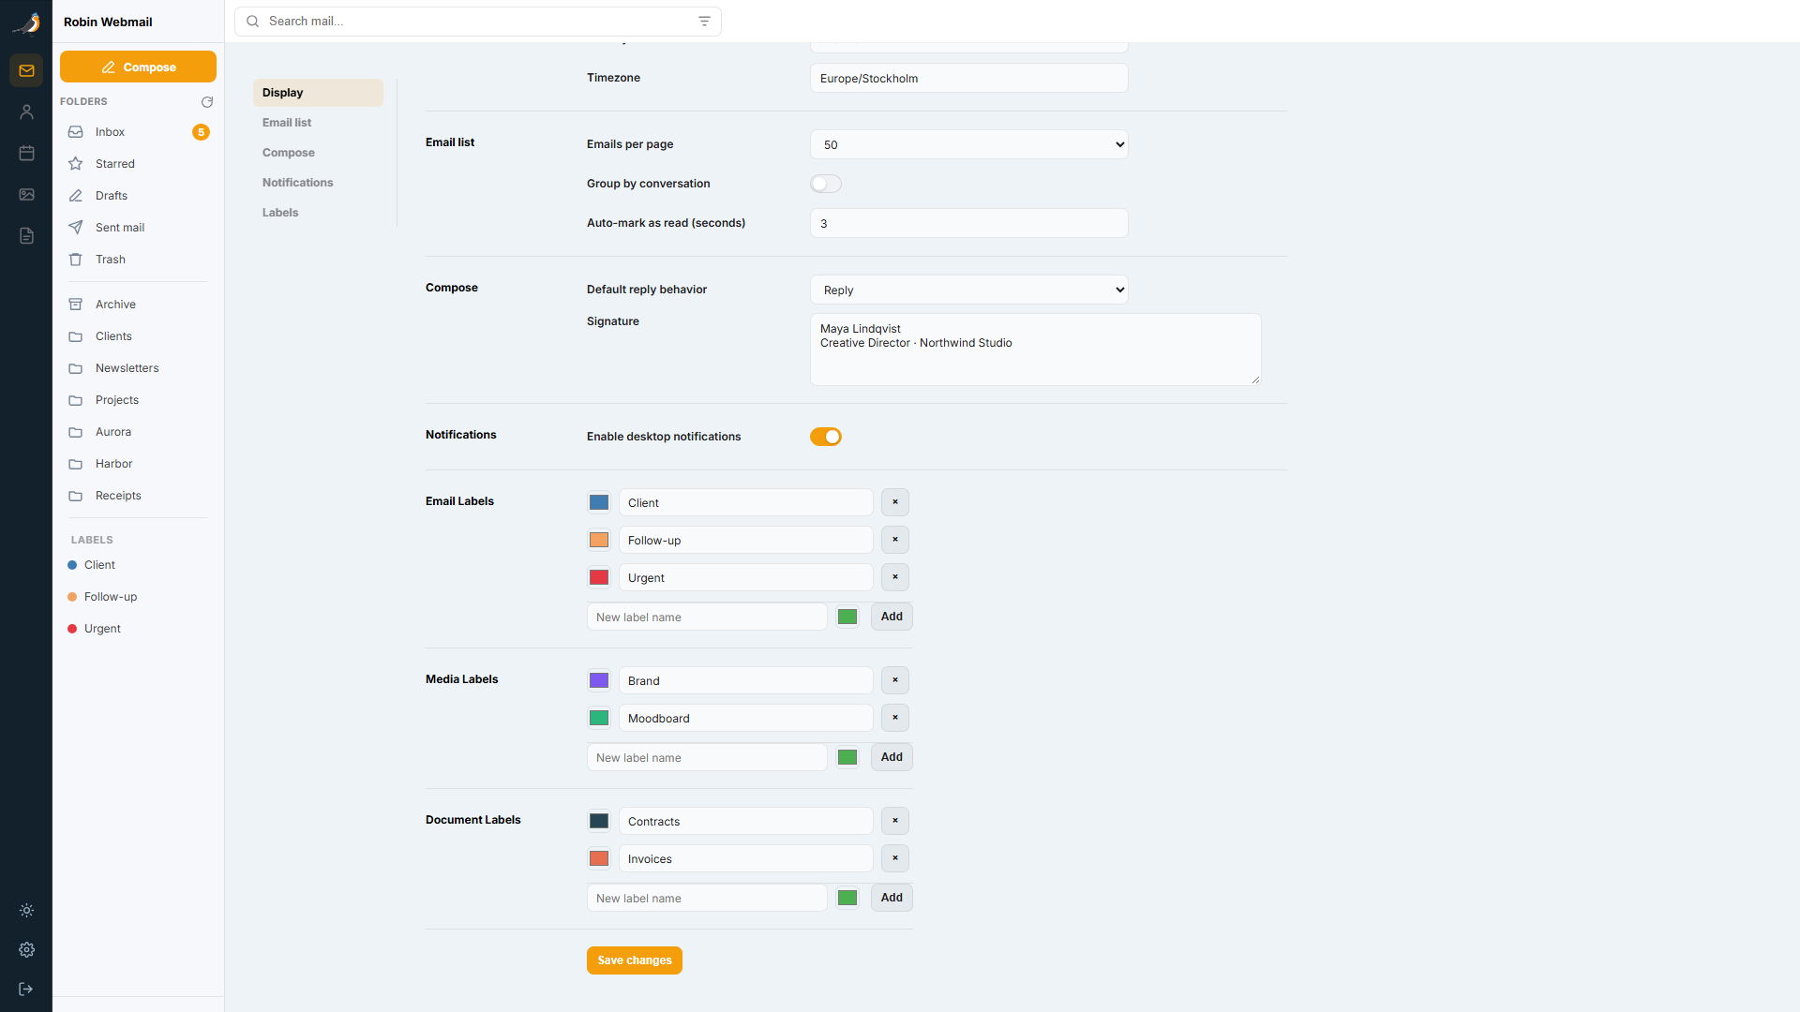
Task: Change the Client label blue color swatch
Action: click(599, 502)
